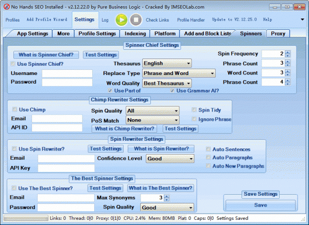The width and height of the screenshot is (309, 225).
Task: Click Test Settings in Spin Rewriter section
Action: click(106, 149)
